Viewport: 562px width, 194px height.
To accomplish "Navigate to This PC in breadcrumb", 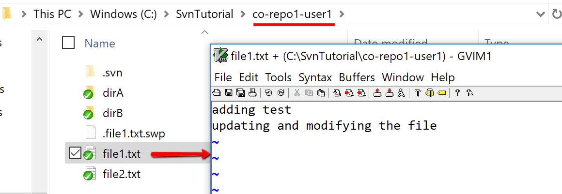I will [x=52, y=15].
